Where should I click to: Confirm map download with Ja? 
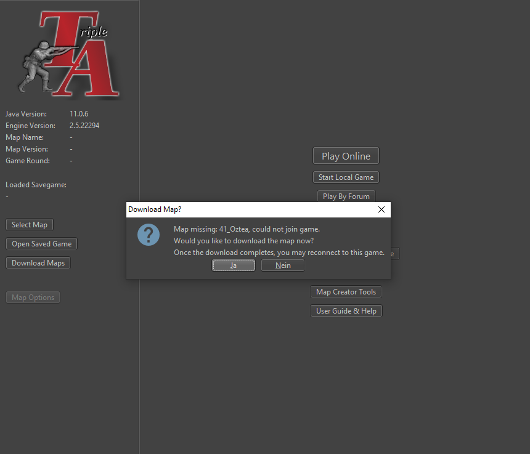click(234, 266)
